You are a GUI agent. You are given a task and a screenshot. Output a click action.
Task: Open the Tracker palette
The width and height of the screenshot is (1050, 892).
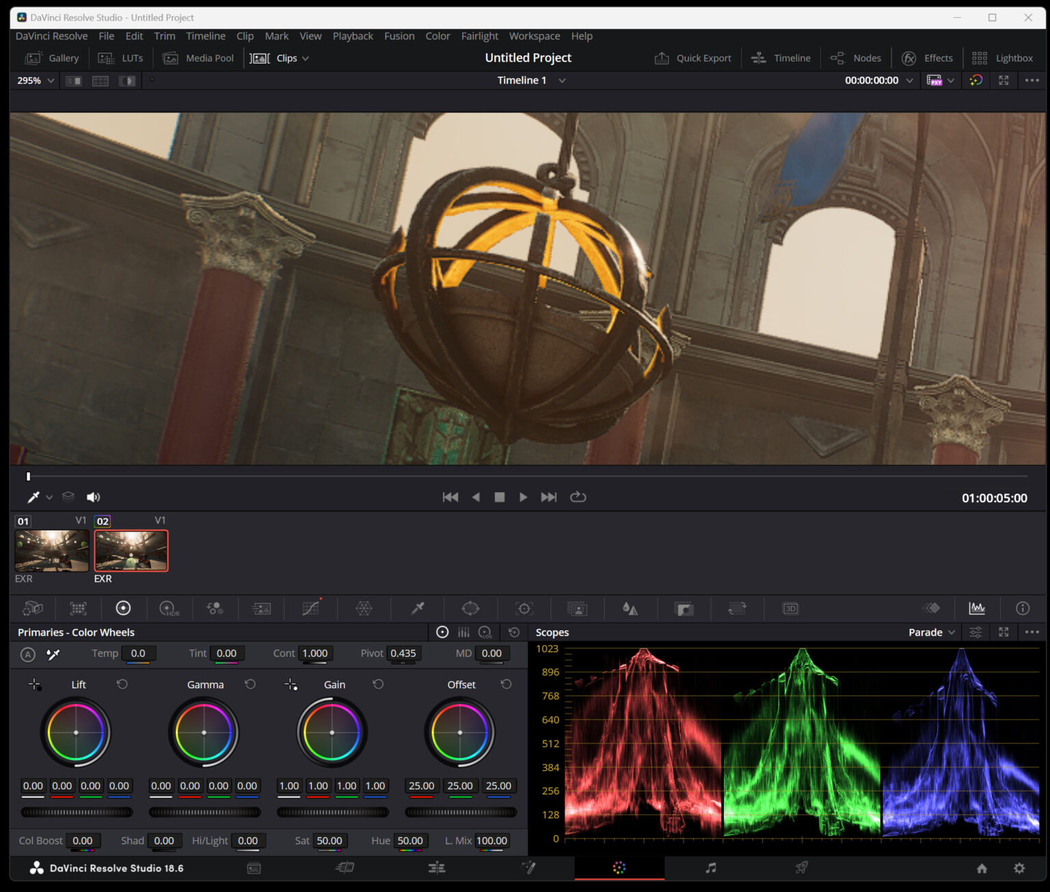[x=523, y=608]
